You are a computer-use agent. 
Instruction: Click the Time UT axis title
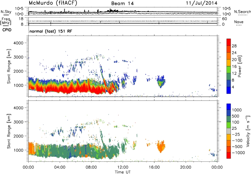123,172
